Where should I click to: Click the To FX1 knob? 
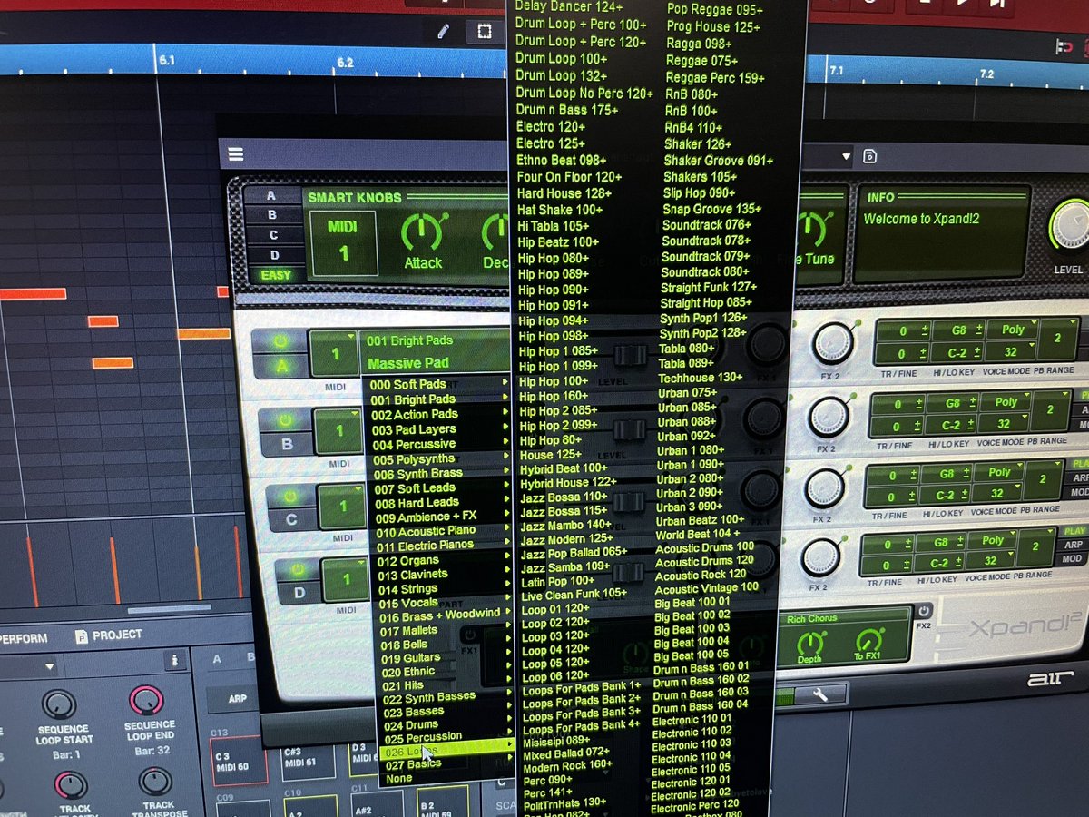[869, 641]
